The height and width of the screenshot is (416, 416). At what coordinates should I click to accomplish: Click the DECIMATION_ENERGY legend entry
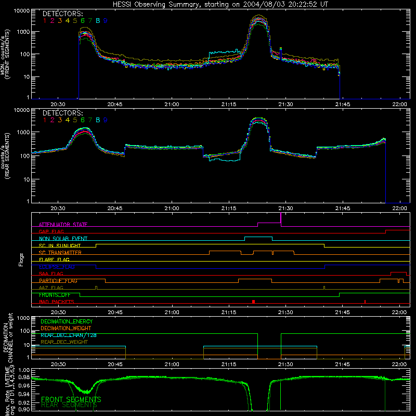tap(67, 321)
